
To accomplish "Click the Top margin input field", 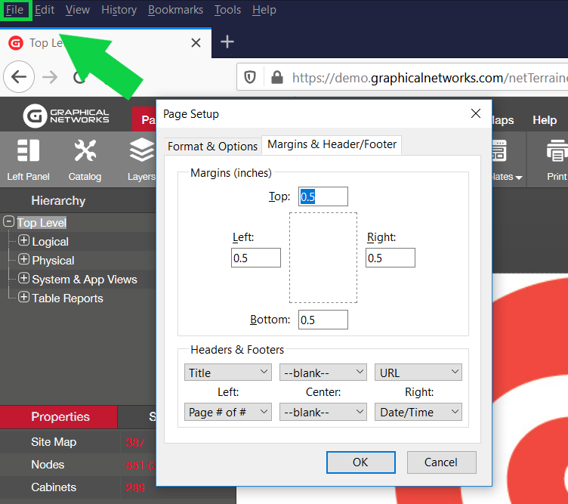I will click(323, 196).
